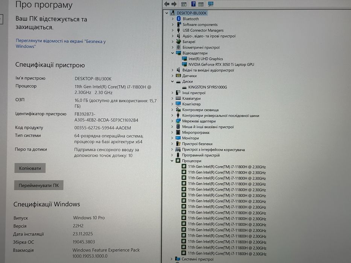Expand Пристрої з інтерфейсом користувача
The image size is (351, 263).
coord(172,150)
